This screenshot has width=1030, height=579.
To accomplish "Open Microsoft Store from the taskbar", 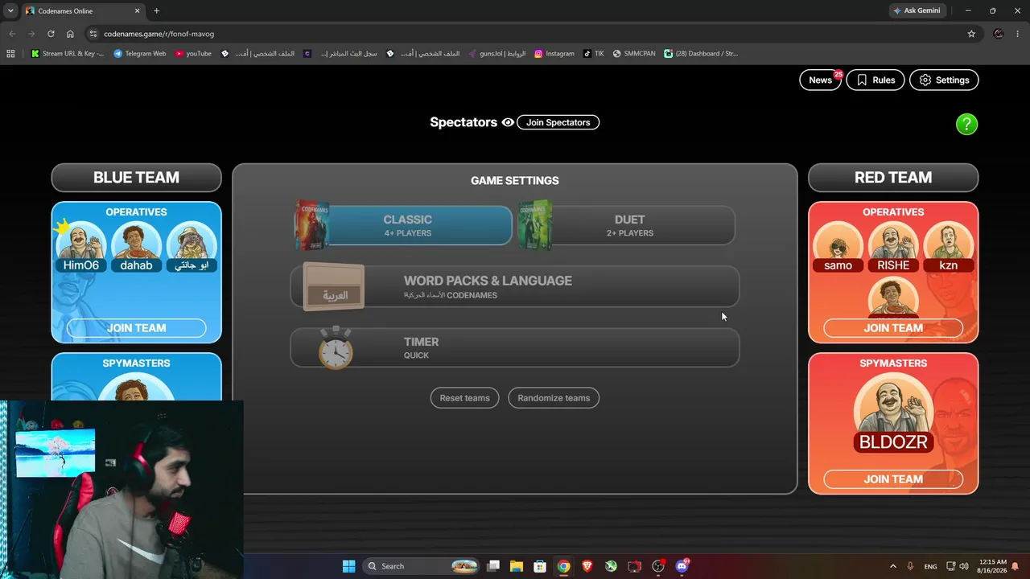I will (540, 566).
